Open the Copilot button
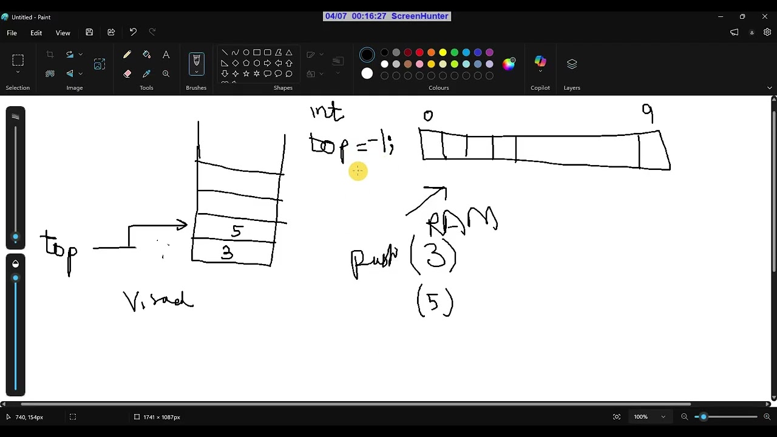 pos(540,62)
